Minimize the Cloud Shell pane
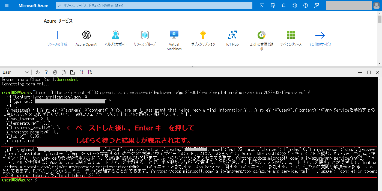The width and height of the screenshot is (382, 191). pos(360,72)
